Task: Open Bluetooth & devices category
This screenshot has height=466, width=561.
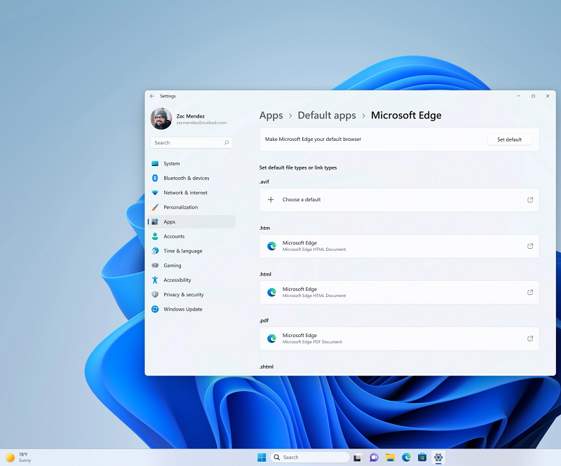Action: coord(191,178)
